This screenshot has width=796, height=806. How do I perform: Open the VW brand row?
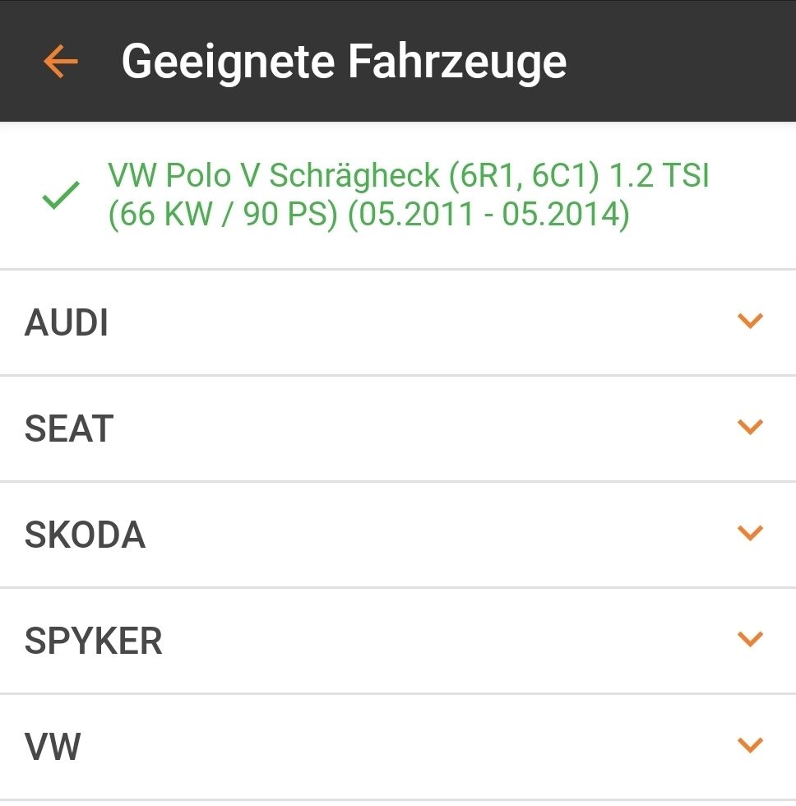point(398,747)
